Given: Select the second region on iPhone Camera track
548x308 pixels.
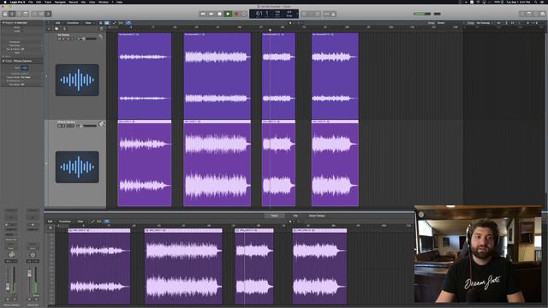Looking at the screenshot, I should click(x=217, y=163).
